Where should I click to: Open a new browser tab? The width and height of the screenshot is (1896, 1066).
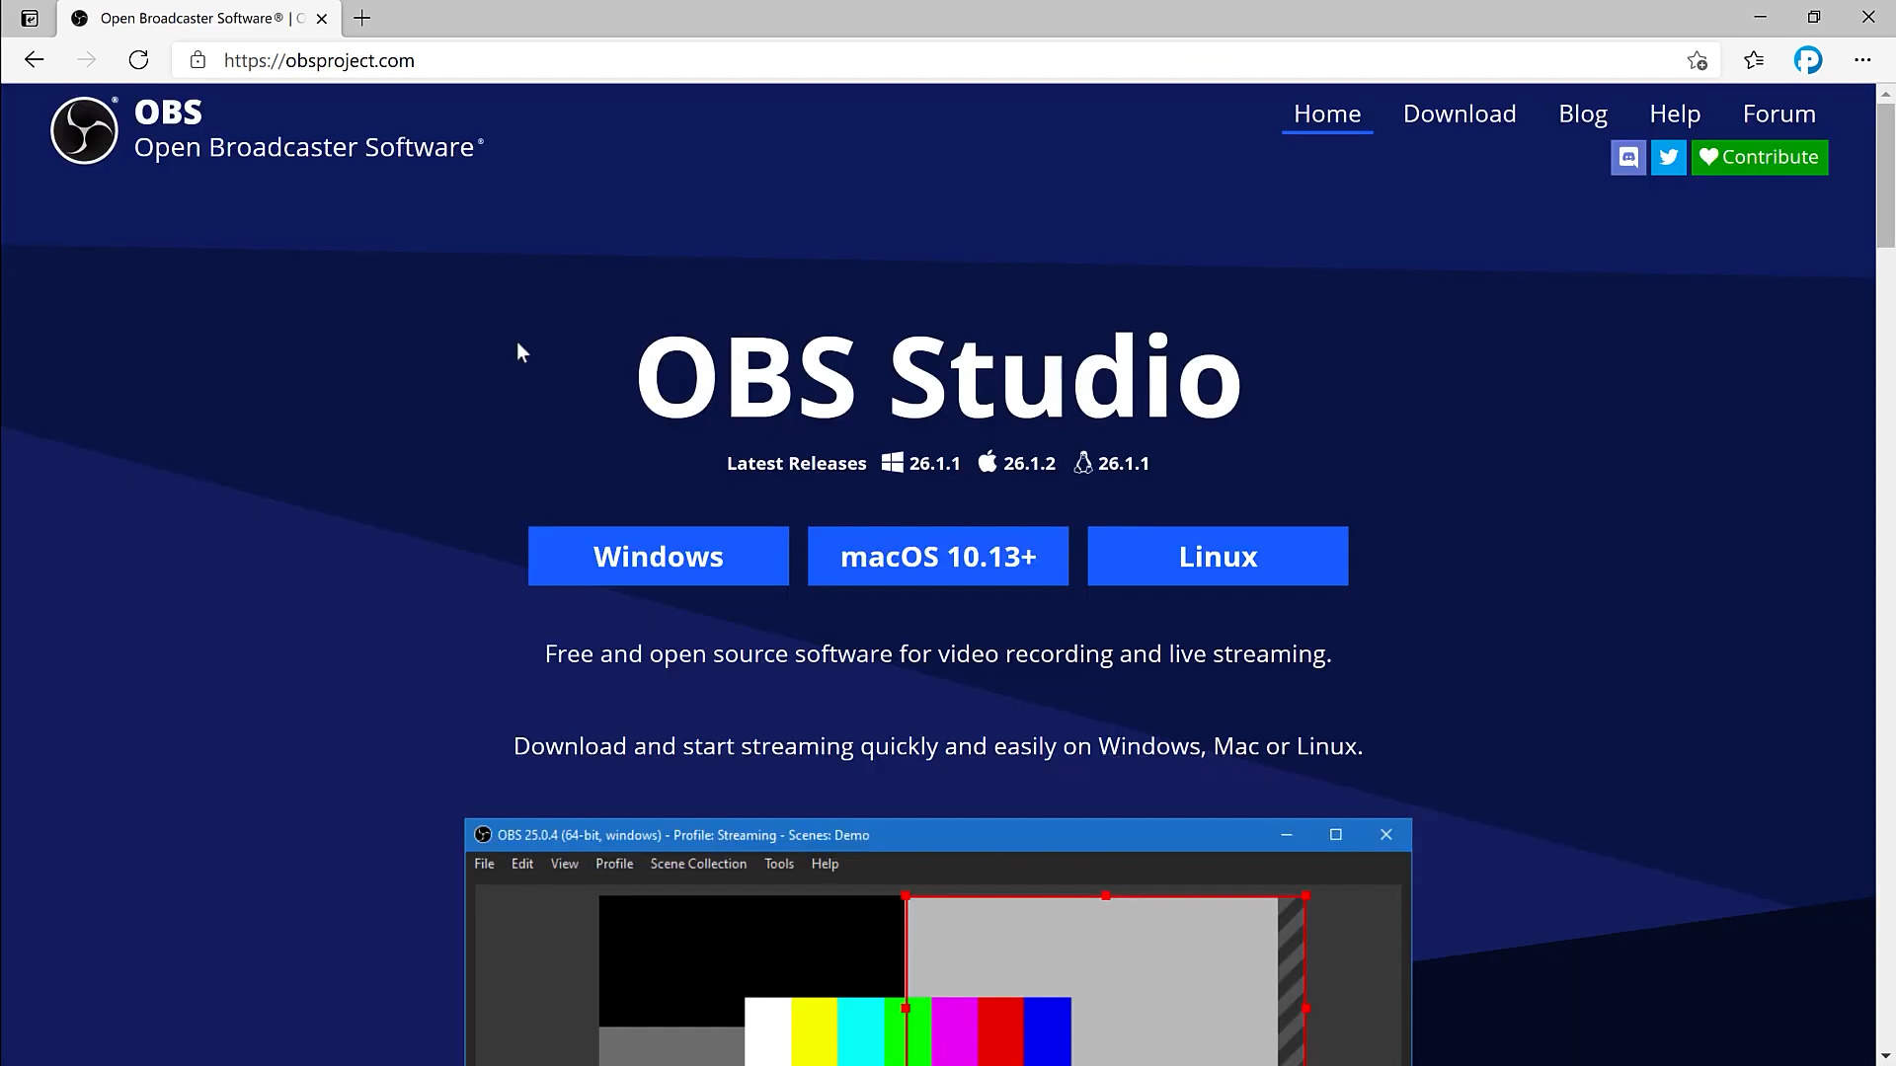[362, 18]
